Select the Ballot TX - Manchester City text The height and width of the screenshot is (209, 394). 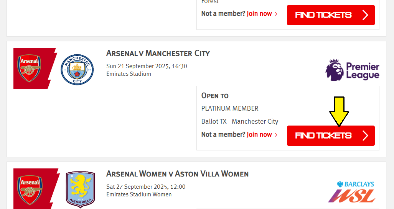tap(240, 122)
